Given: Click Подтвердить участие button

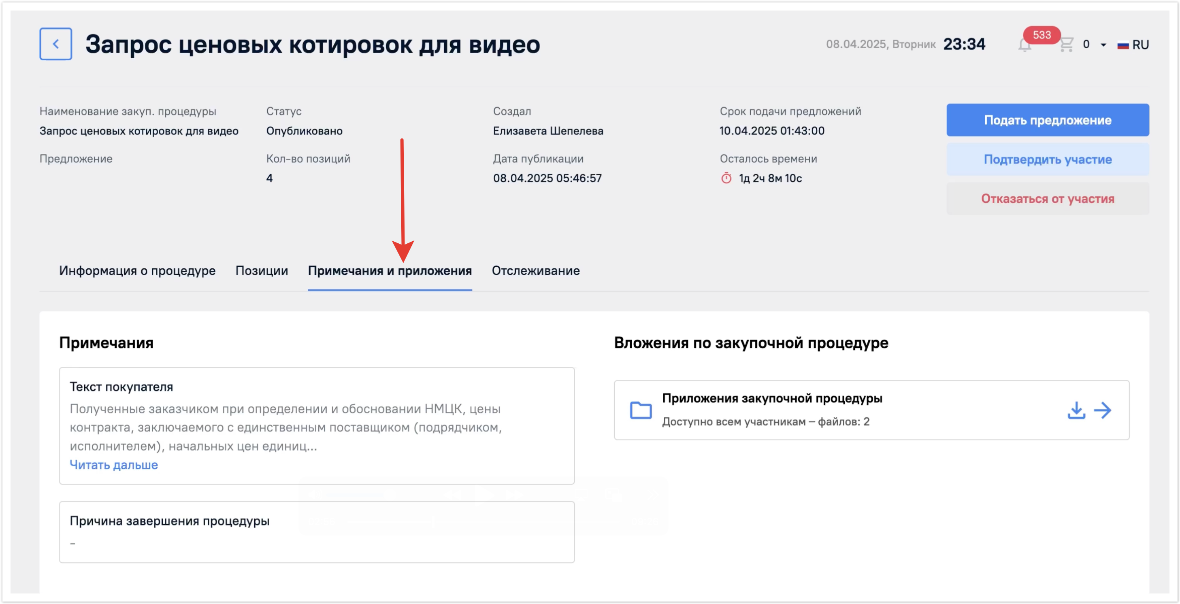Looking at the screenshot, I should click(x=1047, y=160).
